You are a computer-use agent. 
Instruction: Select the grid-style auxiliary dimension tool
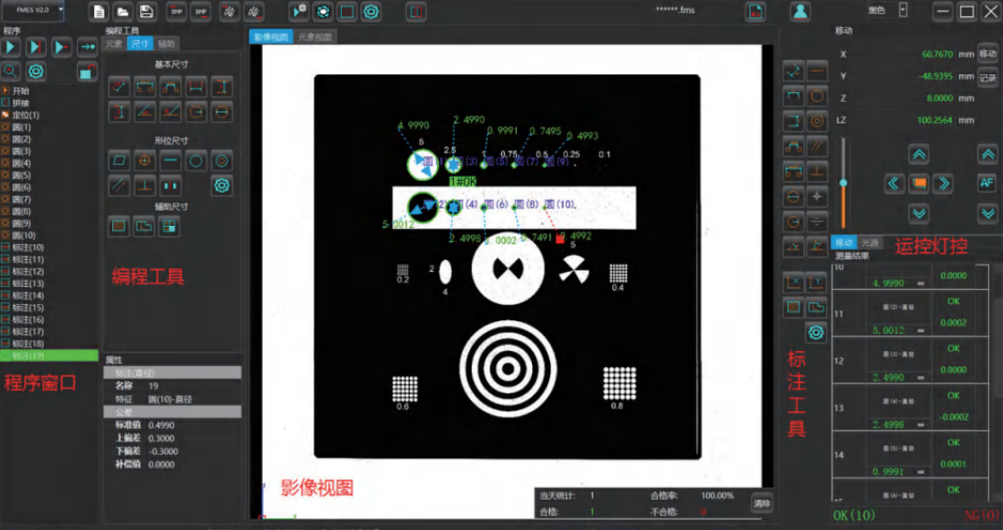(x=170, y=226)
